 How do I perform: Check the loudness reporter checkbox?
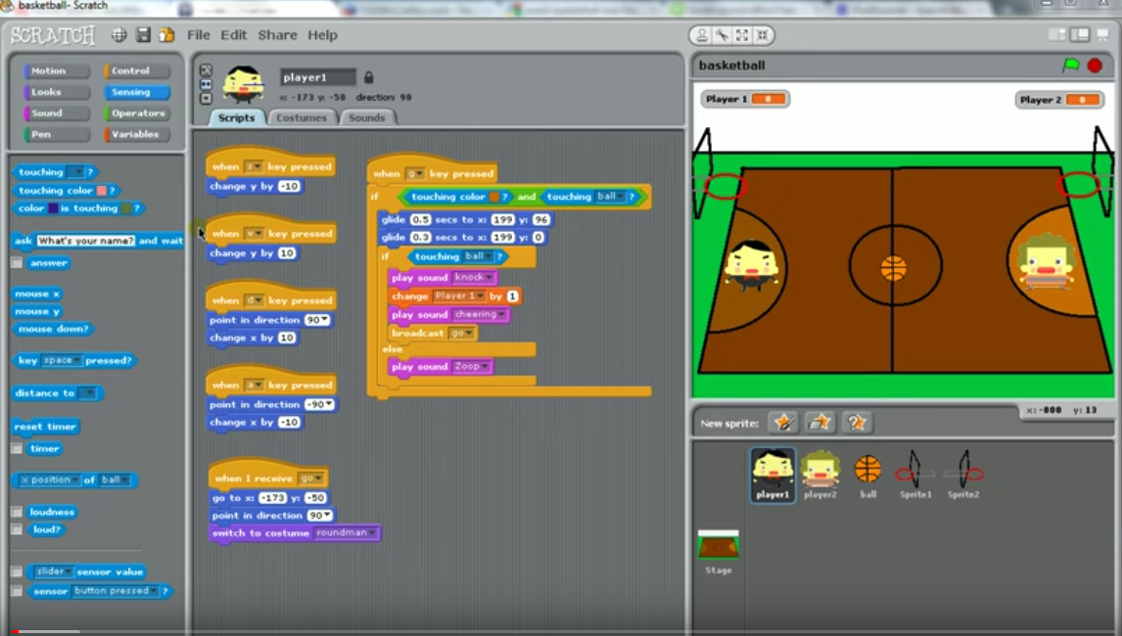coord(17,512)
